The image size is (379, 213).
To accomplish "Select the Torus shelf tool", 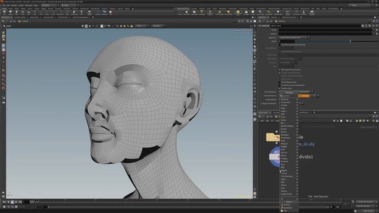I will click(x=23, y=12).
